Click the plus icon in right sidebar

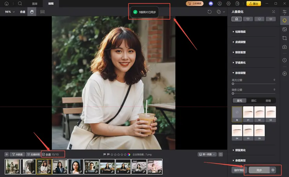point(284,73)
